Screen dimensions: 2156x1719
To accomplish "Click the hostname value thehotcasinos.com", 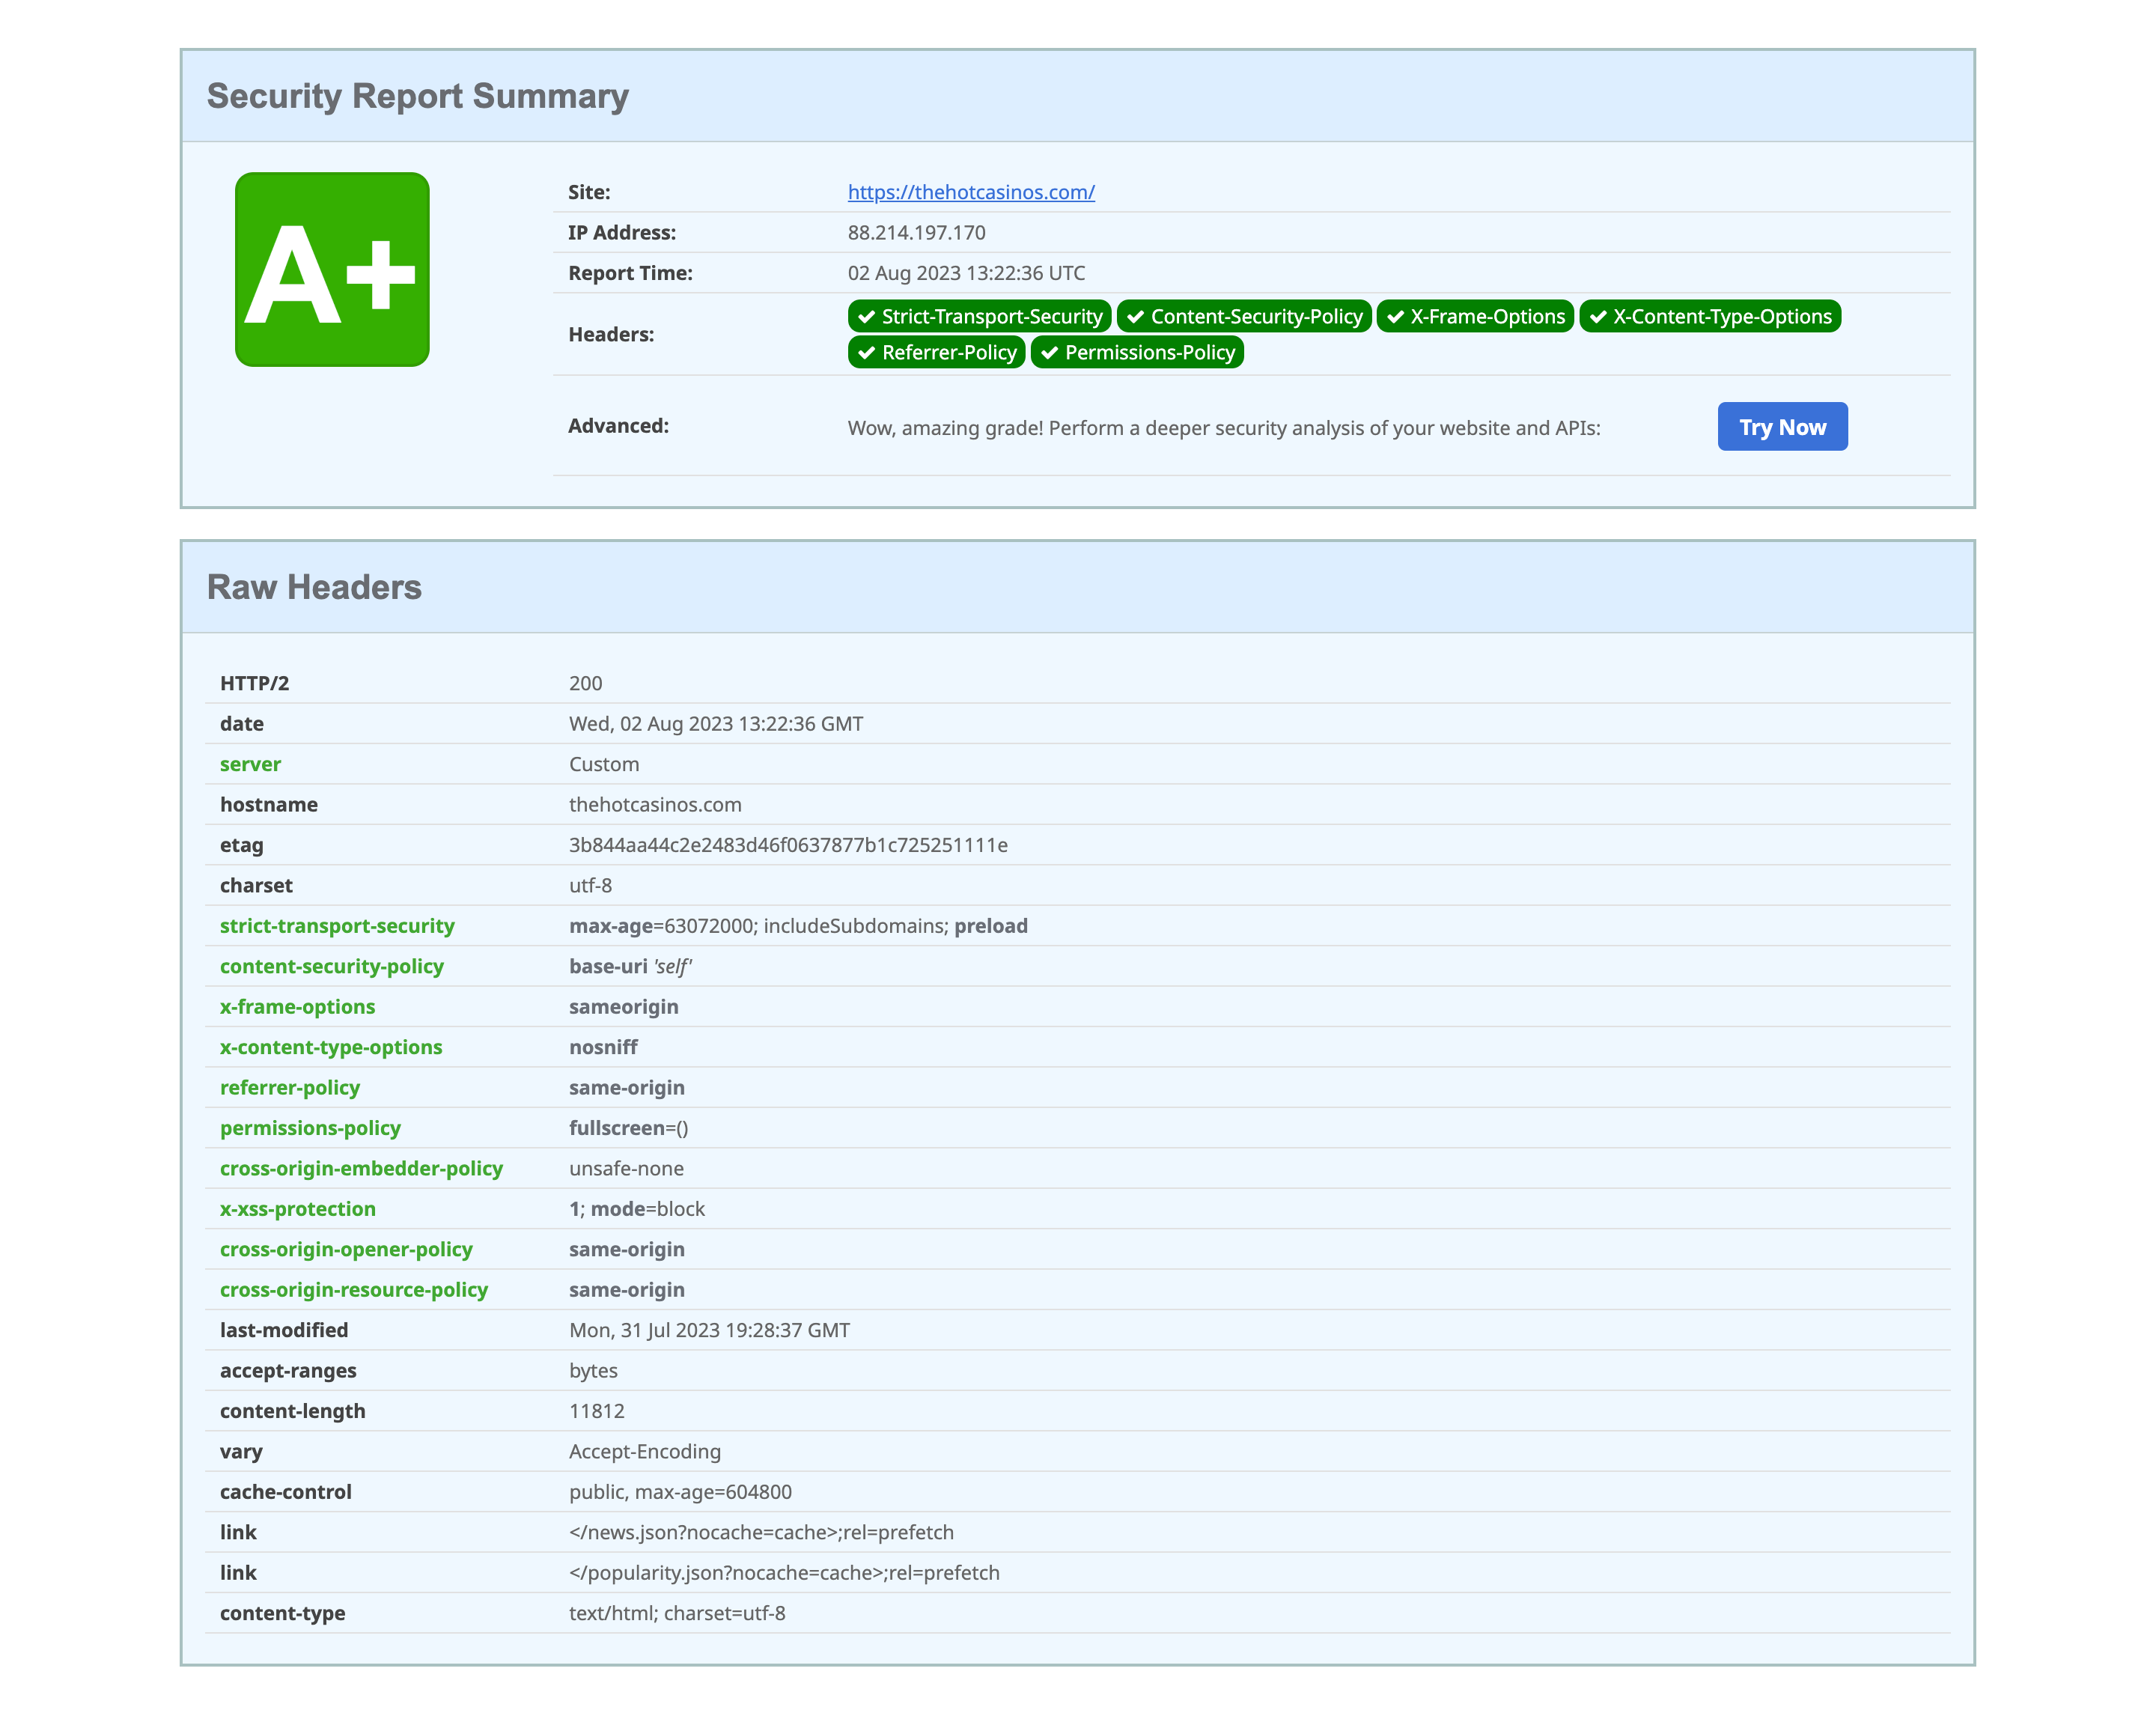I will pyautogui.click(x=655, y=805).
